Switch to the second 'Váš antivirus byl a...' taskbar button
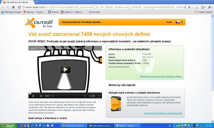214x128 pixels. [x=101, y=126]
